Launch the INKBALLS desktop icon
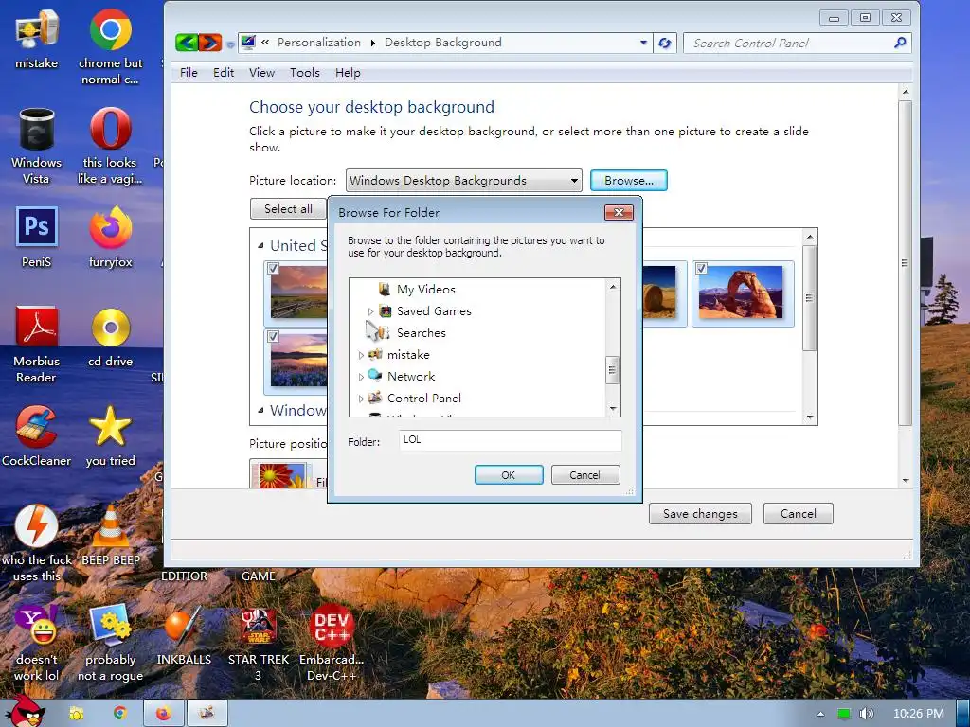Image resolution: width=970 pixels, height=727 pixels. 184,635
